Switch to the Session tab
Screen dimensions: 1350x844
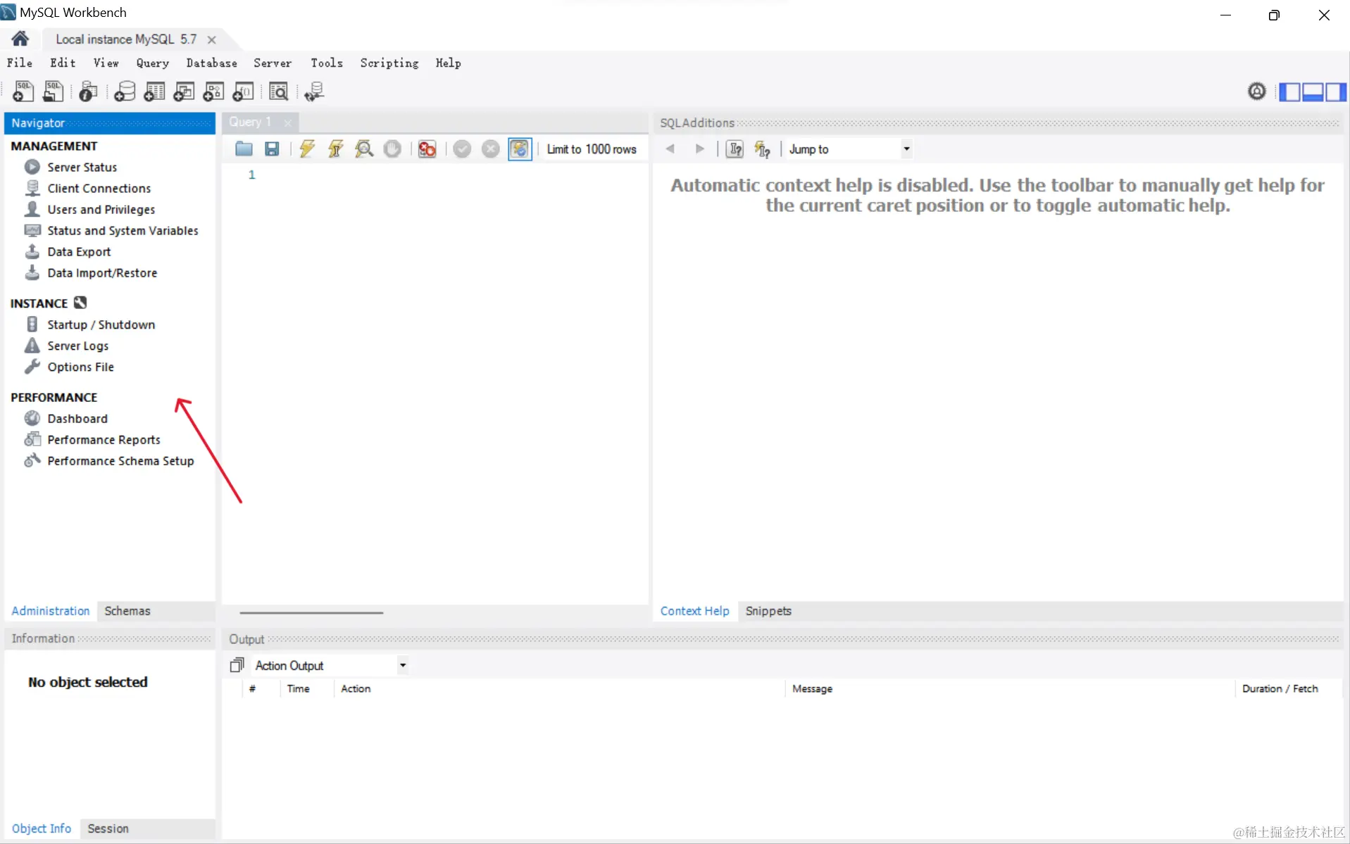108,829
